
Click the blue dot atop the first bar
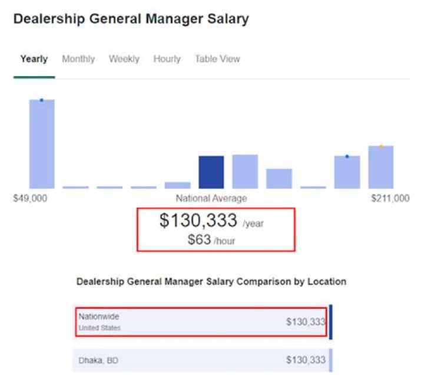41,100
